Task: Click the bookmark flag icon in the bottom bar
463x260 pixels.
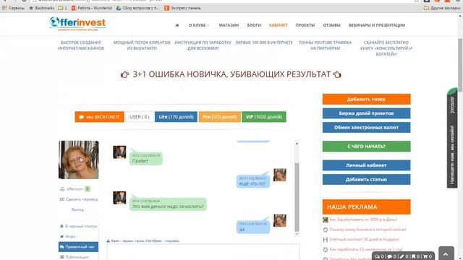Action: [x=413, y=256]
